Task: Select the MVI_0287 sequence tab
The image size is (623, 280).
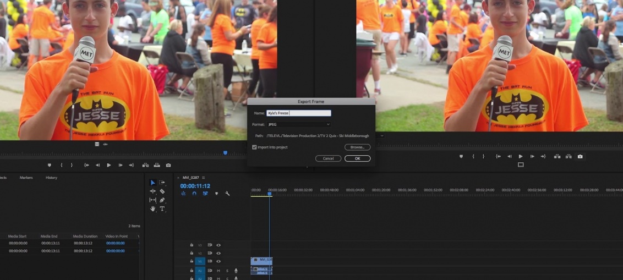Action: (190, 178)
